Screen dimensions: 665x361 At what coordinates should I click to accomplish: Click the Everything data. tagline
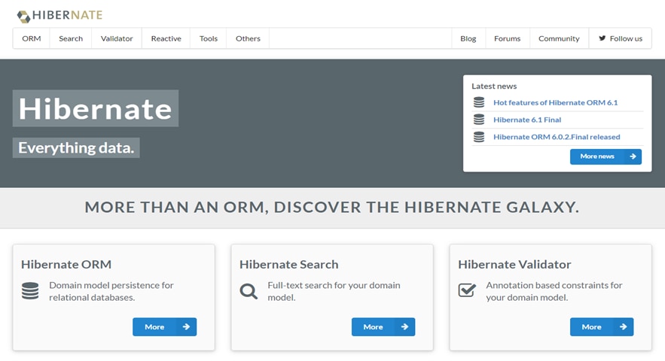click(x=76, y=148)
